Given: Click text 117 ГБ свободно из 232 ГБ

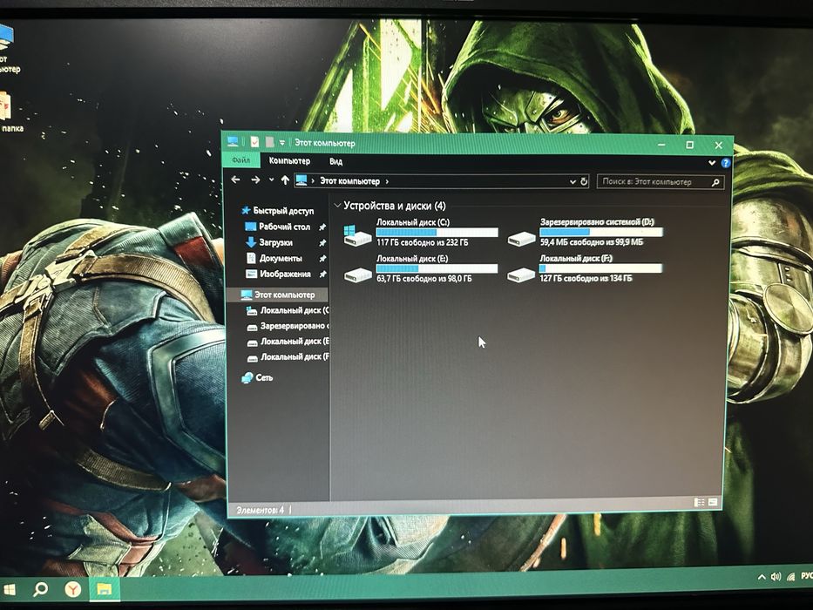Looking at the screenshot, I should (x=422, y=242).
